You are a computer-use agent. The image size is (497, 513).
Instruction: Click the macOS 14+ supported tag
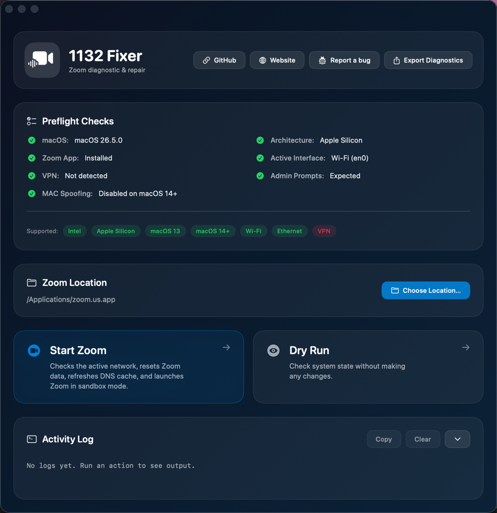(212, 231)
